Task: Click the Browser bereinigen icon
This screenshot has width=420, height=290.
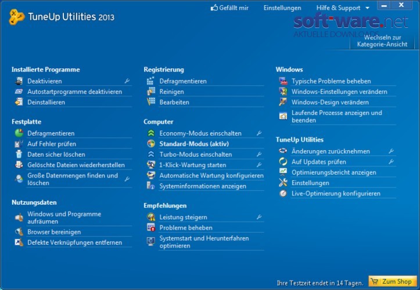Action: 19,231
